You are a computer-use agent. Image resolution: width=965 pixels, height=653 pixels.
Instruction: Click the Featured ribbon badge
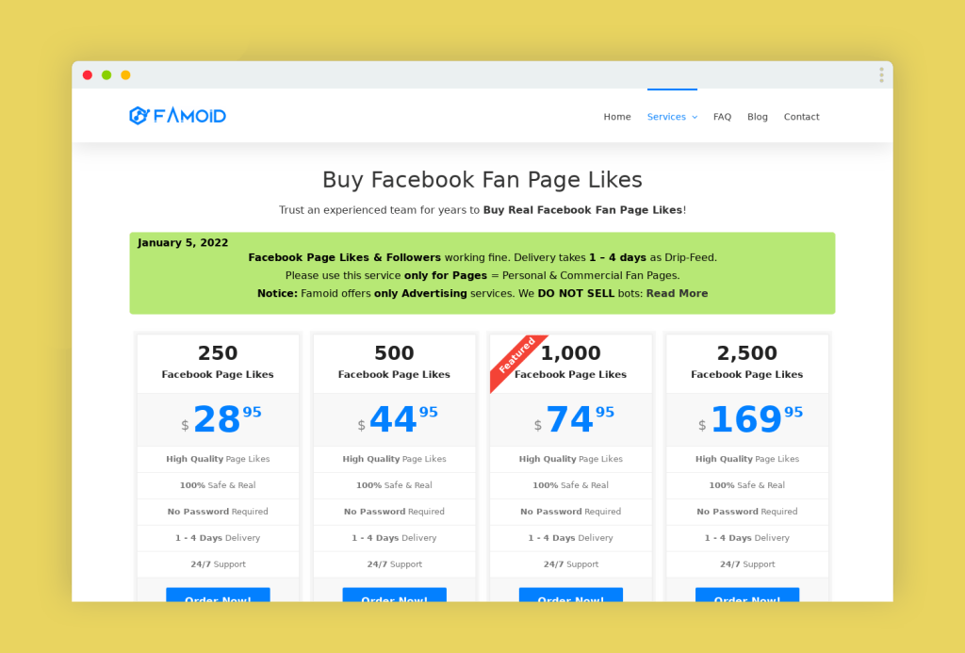[x=515, y=358]
